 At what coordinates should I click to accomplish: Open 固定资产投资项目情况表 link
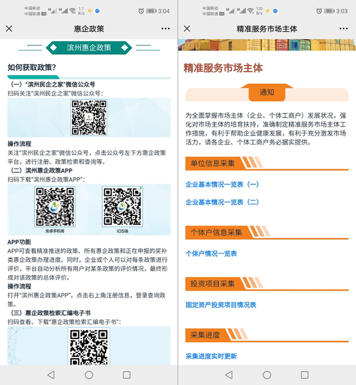(x=221, y=305)
